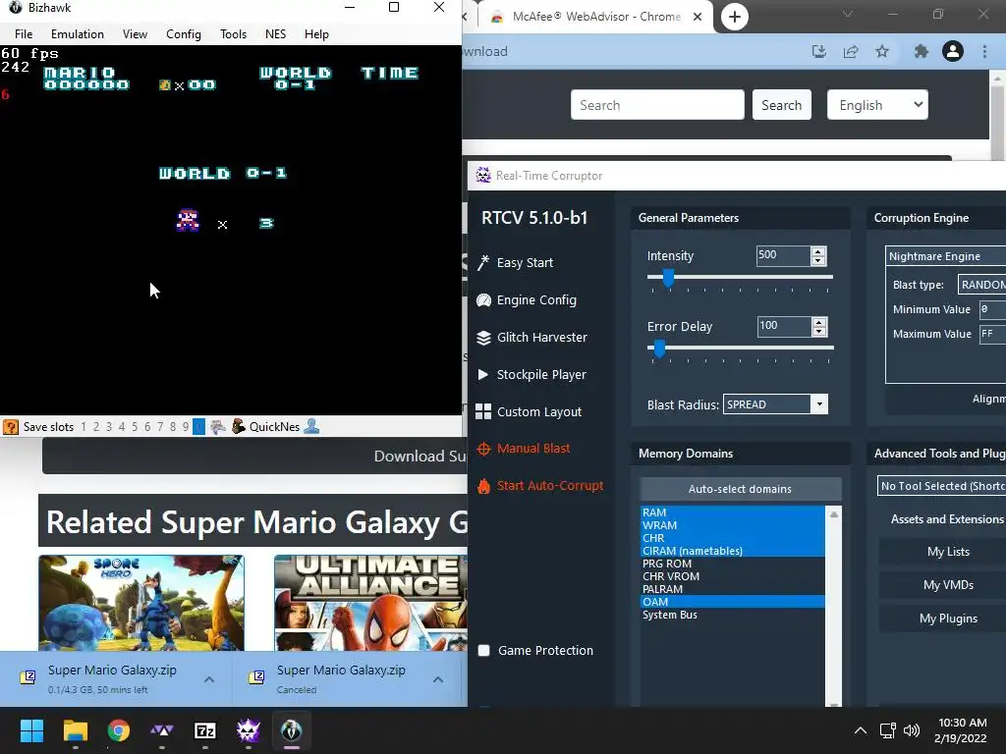Select RAM in Memory Domains list

(x=733, y=512)
